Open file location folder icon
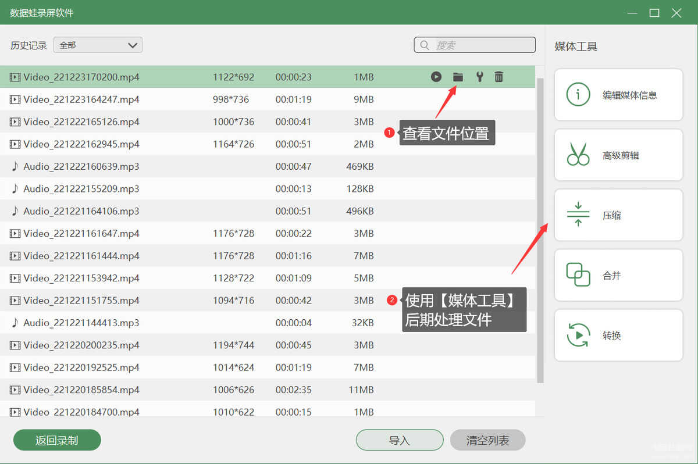The width and height of the screenshot is (698, 464). 458,77
